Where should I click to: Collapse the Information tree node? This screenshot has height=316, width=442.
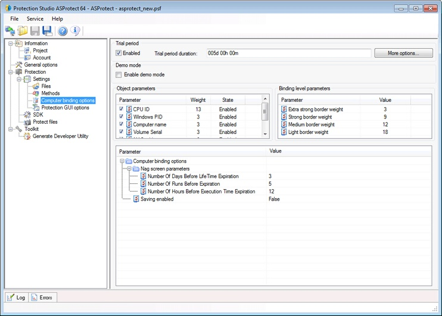11,43
